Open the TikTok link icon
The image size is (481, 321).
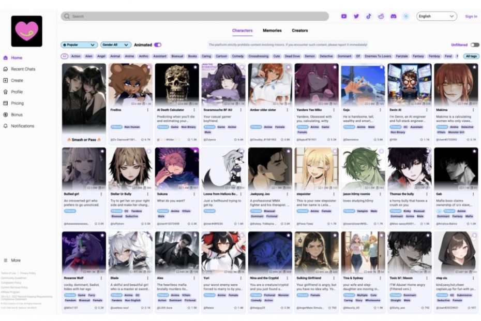click(x=369, y=16)
